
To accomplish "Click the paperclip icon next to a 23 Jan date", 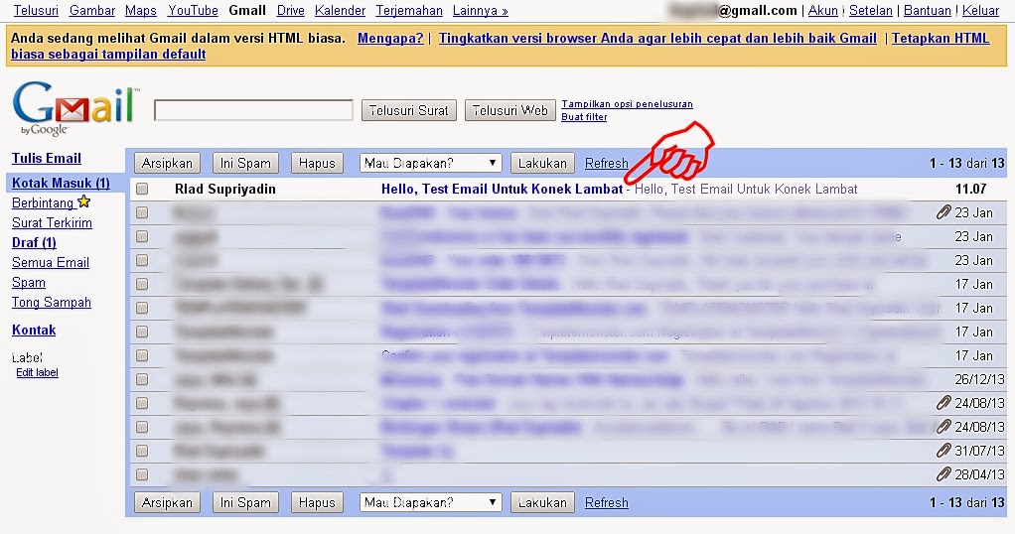I will (943, 212).
